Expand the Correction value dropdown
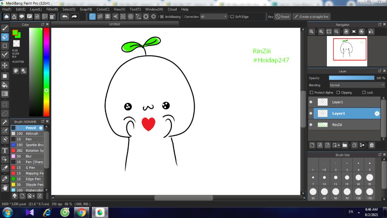Image resolution: width=387 pixels, height=218 pixels. point(226,17)
